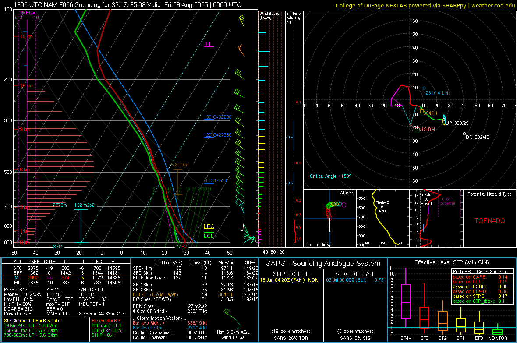Click the UP=300/29 Corfidi vector label
The image size is (517, 343).
(x=457, y=123)
